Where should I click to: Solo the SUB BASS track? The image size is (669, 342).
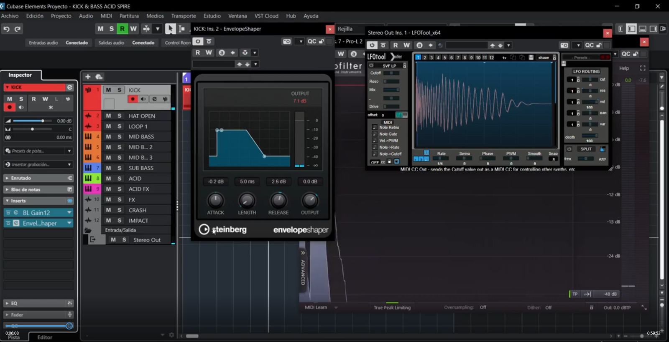tap(119, 168)
